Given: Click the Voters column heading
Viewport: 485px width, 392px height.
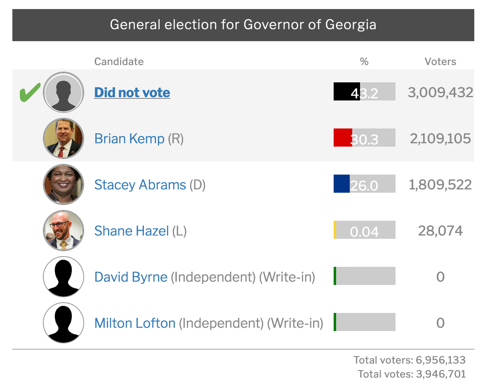Looking at the screenshot, I should [440, 61].
